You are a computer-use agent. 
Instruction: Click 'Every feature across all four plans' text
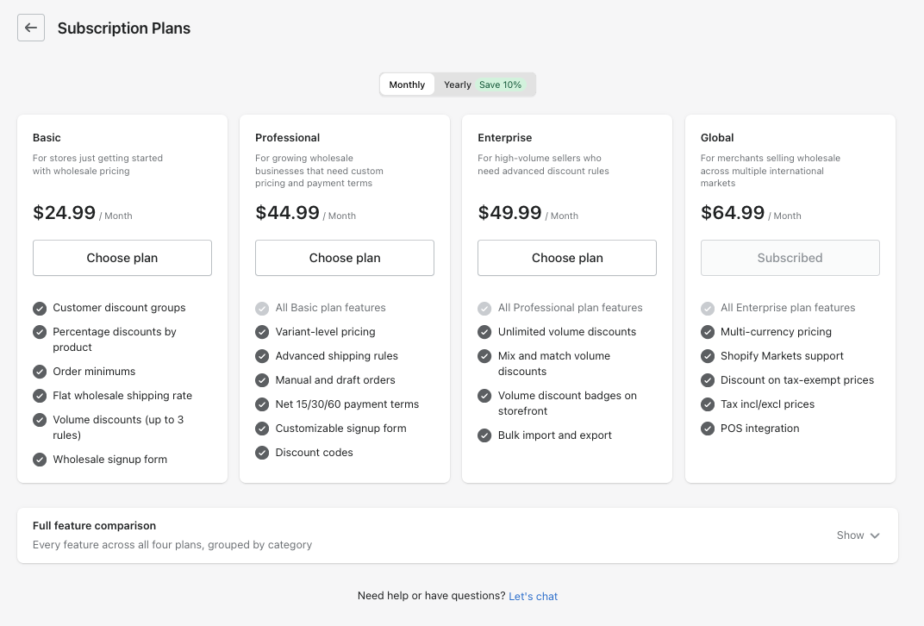pos(172,545)
